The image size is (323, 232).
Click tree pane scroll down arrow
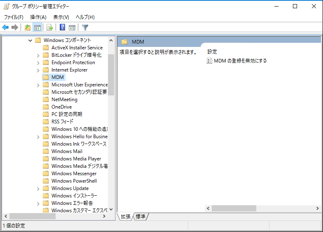pyautogui.click(x=111, y=210)
